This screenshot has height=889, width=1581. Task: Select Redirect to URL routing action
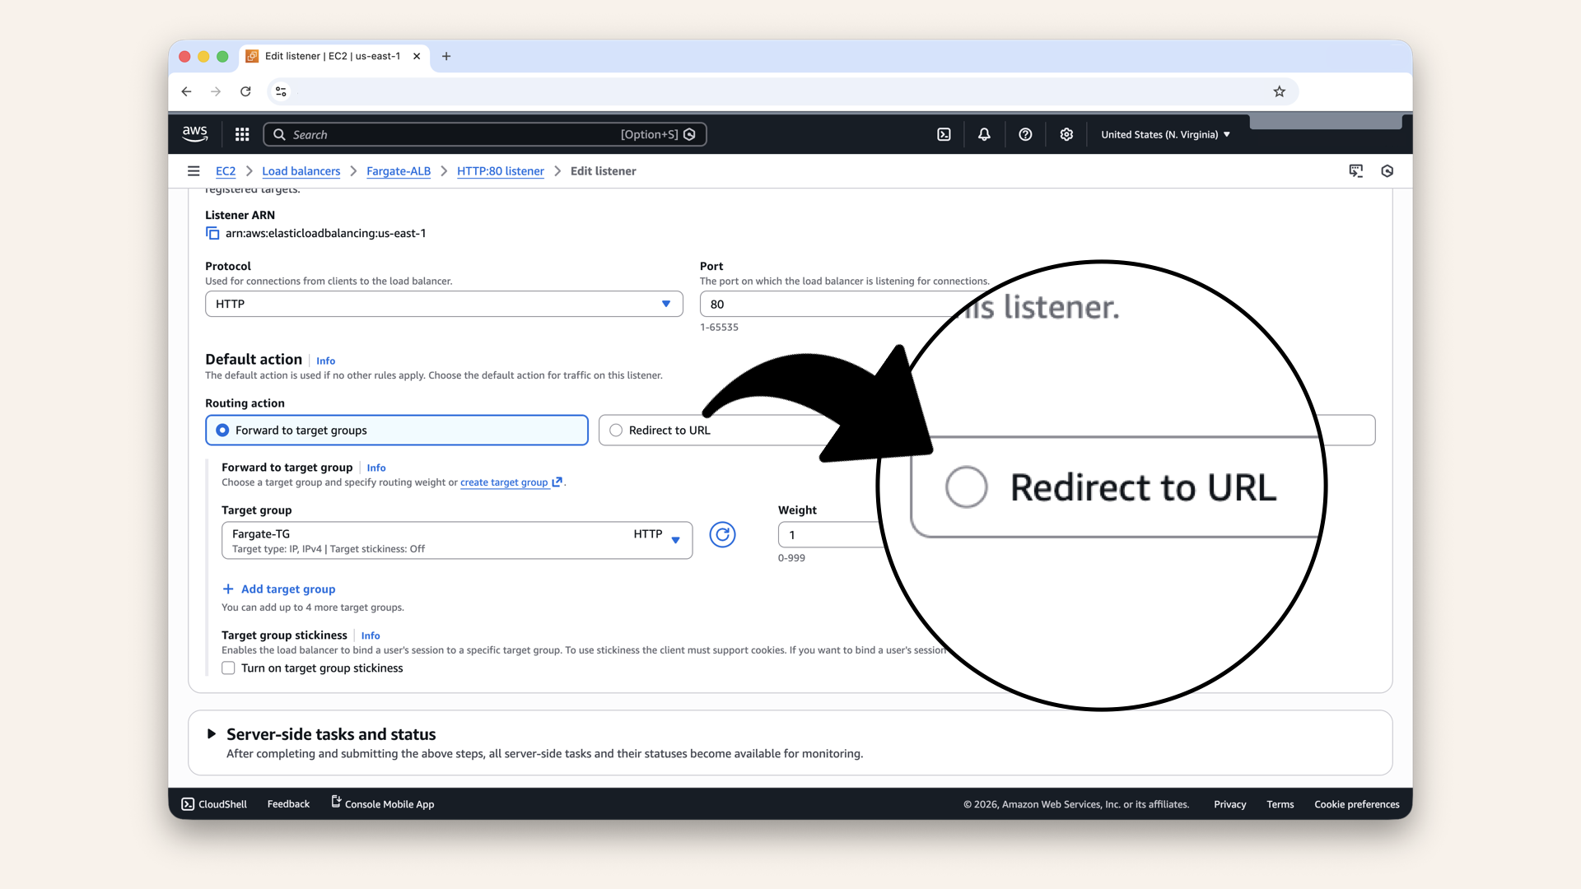tap(614, 430)
